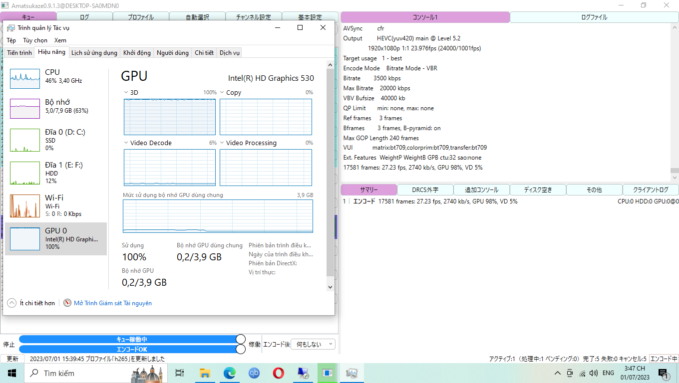The image size is (679, 383).
Task: Open File Explorer from the taskbar
Action: (205, 373)
